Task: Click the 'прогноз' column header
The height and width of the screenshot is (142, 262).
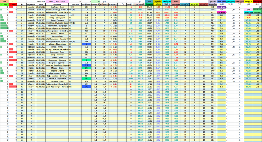Action: [x=75, y=4]
